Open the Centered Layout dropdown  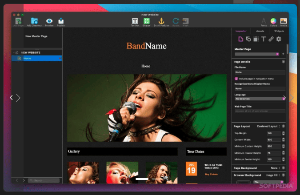pos(268,126)
